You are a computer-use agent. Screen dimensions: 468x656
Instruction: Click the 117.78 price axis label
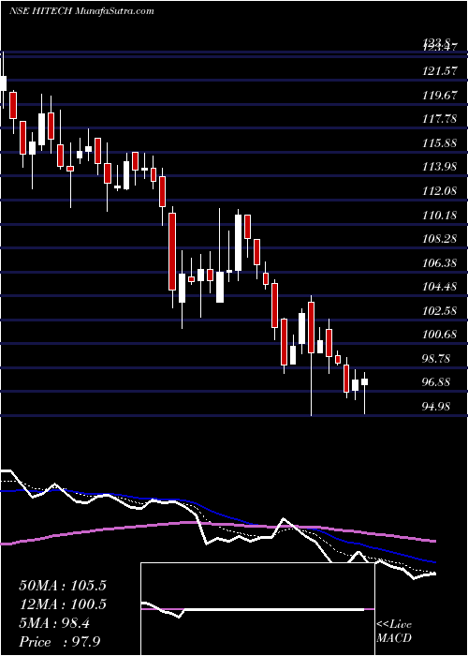(x=439, y=120)
